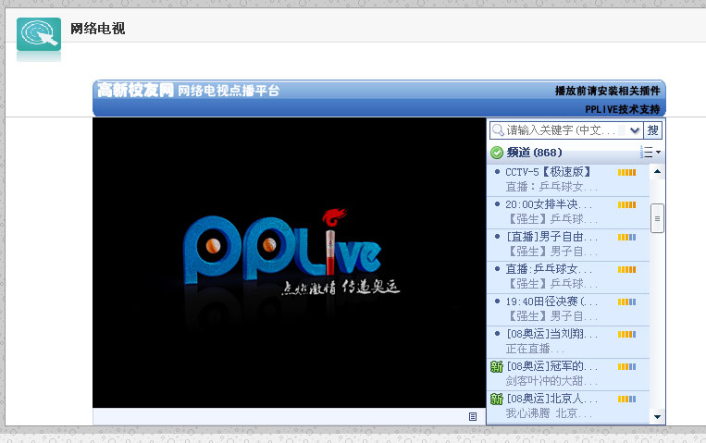This screenshot has height=443, width=706.
Task: Click signal bars for [08奥运]冠军的 channel
Action: pos(626,367)
